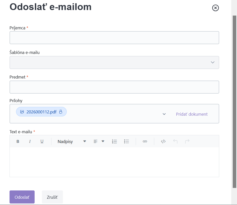The height and width of the screenshot is (205, 237).
Task: Click the Pridať dokument link
Action: [x=192, y=114]
